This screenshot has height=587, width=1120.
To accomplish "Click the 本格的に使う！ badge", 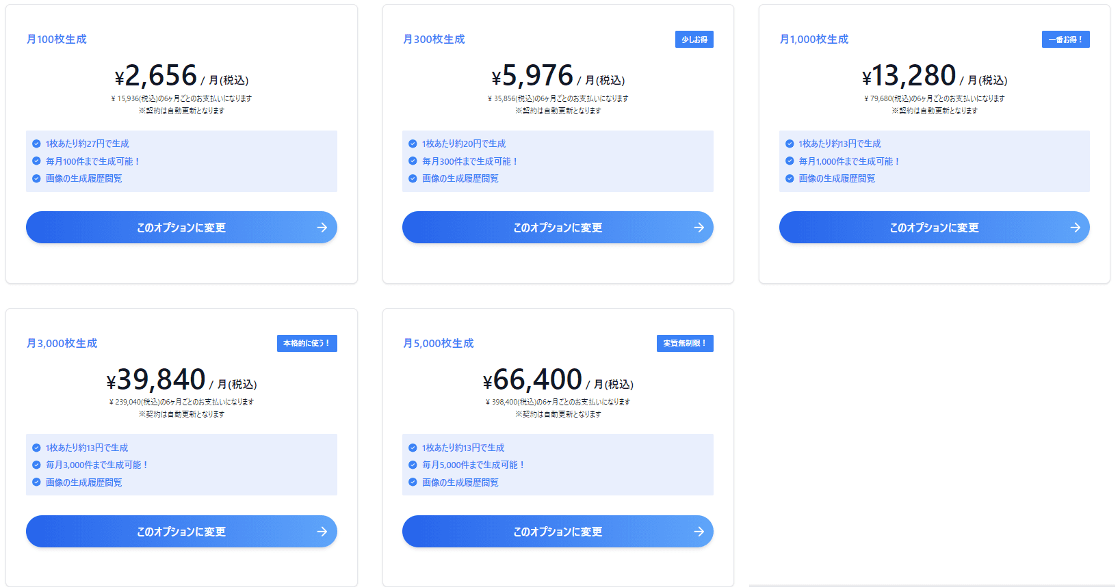I will (307, 343).
